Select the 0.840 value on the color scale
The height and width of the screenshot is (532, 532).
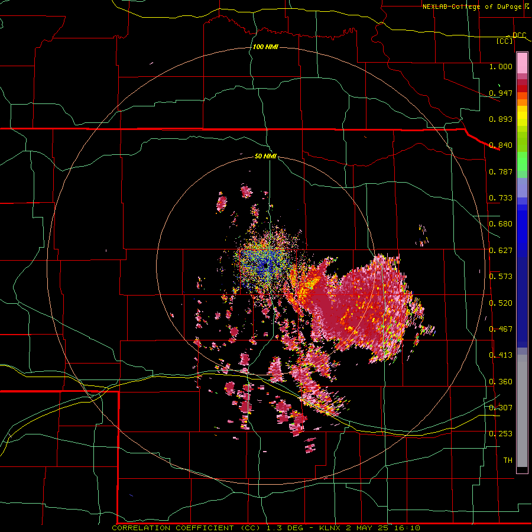(501, 145)
